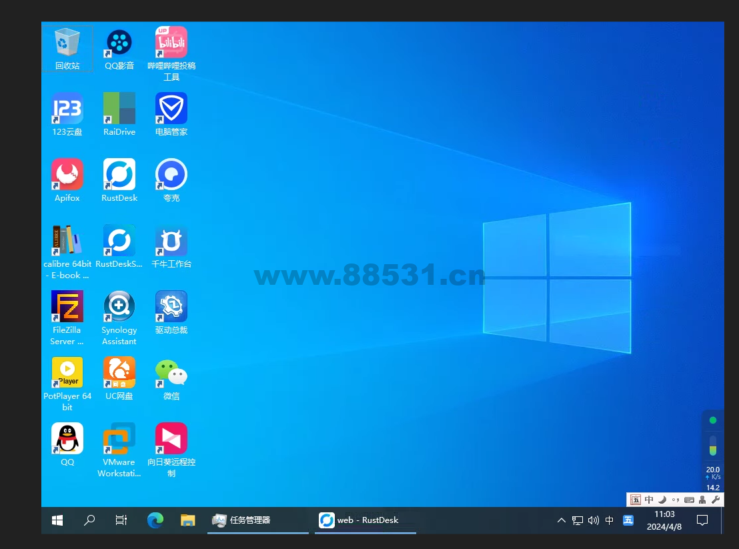
Task: Open the Apifox desktop icon
Action: (x=67, y=181)
